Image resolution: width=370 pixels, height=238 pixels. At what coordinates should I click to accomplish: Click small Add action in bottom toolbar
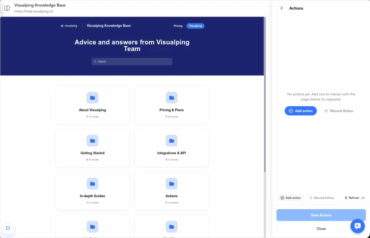[291, 198]
